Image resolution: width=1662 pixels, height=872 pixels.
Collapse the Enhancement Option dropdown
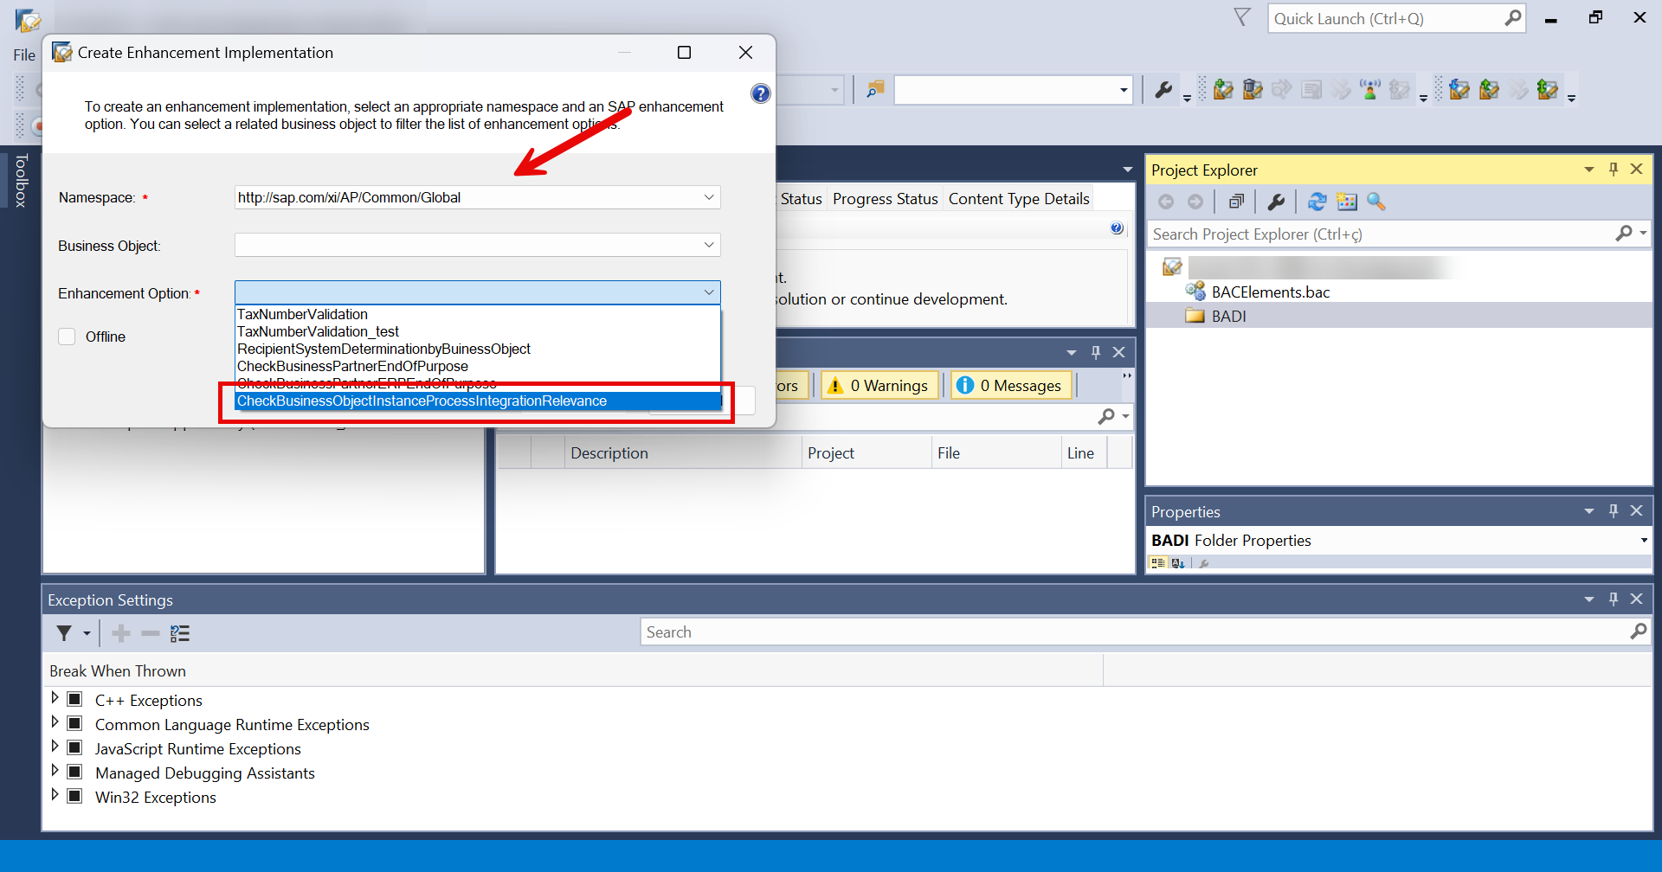pyautogui.click(x=709, y=292)
